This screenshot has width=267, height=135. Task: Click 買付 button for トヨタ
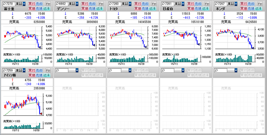pyautogui.click(x=137, y=4)
